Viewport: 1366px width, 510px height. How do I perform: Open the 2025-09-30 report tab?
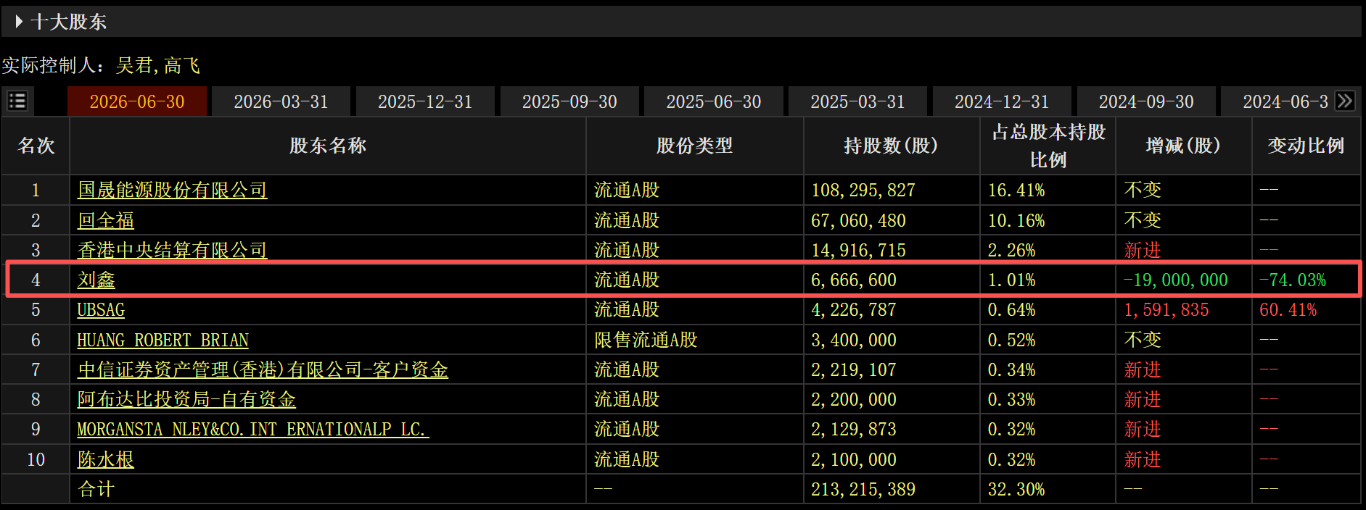tap(569, 101)
